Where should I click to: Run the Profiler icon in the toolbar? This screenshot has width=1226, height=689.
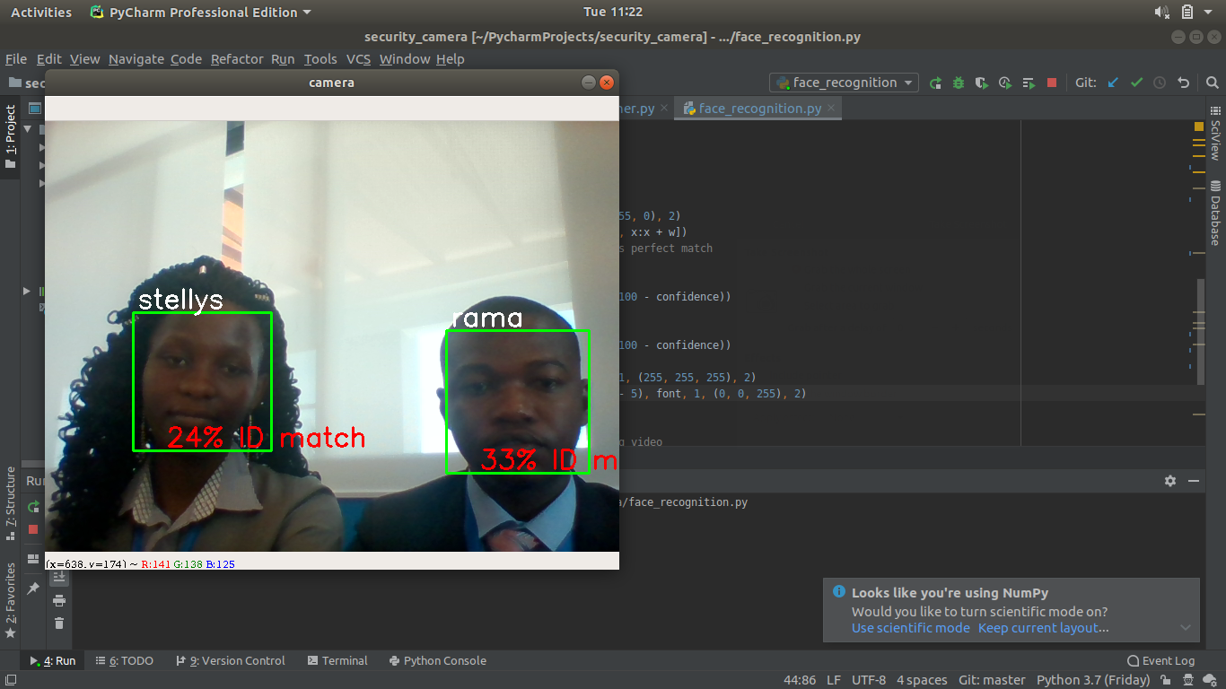tap(1005, 83)
